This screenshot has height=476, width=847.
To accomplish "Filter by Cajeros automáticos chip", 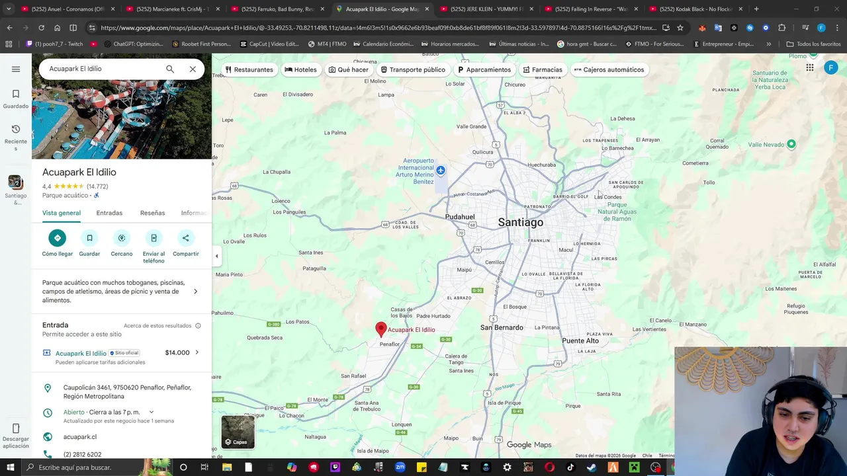I will point(609,69).
